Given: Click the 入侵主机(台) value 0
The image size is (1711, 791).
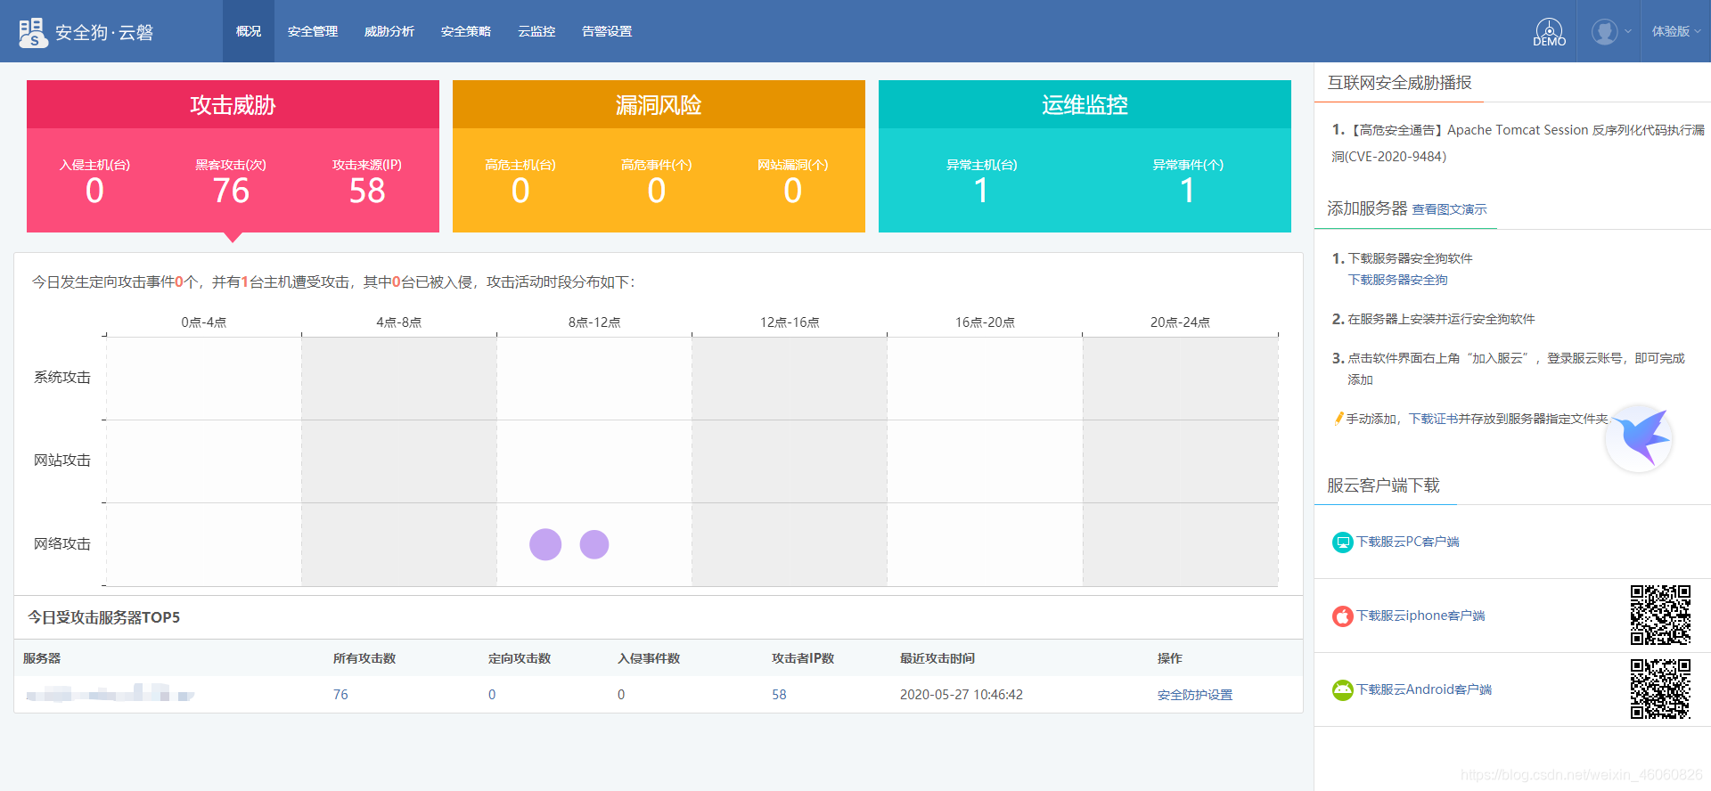Looking at the screenshot, I should [x=94, y=191].
